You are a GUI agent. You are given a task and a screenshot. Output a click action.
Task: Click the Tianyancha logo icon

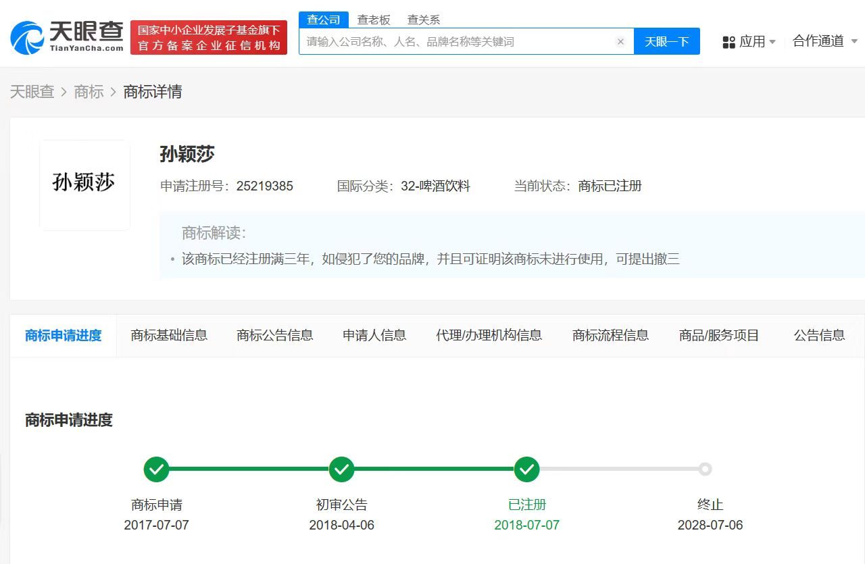point(26,35)
